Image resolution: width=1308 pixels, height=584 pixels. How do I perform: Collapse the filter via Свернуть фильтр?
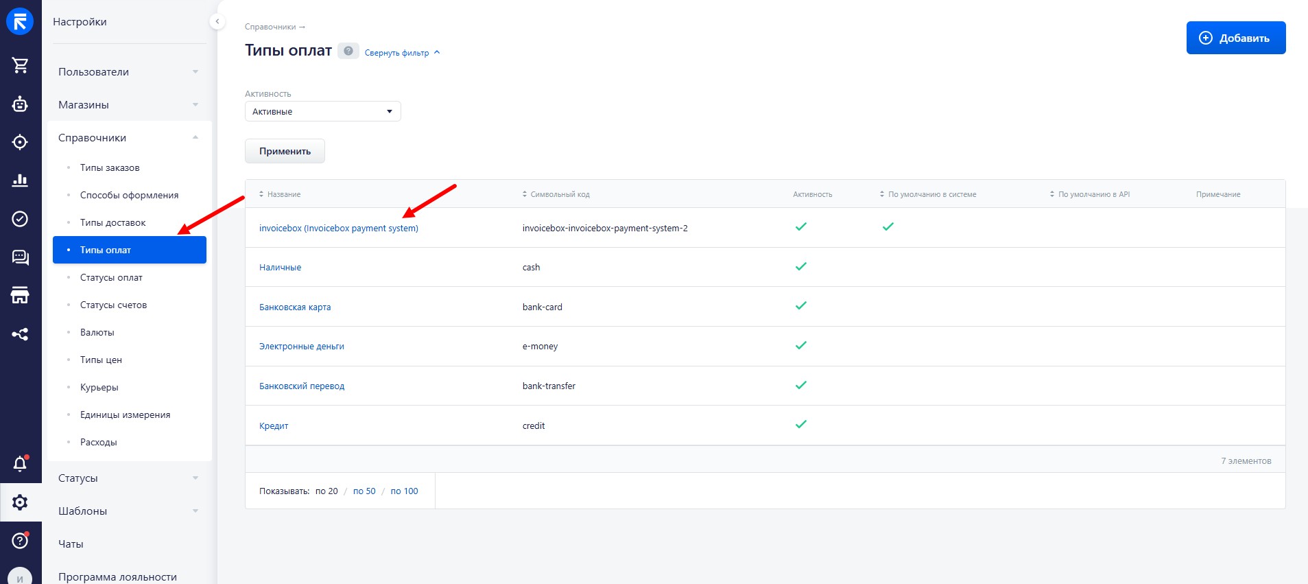tap(402, 53)
